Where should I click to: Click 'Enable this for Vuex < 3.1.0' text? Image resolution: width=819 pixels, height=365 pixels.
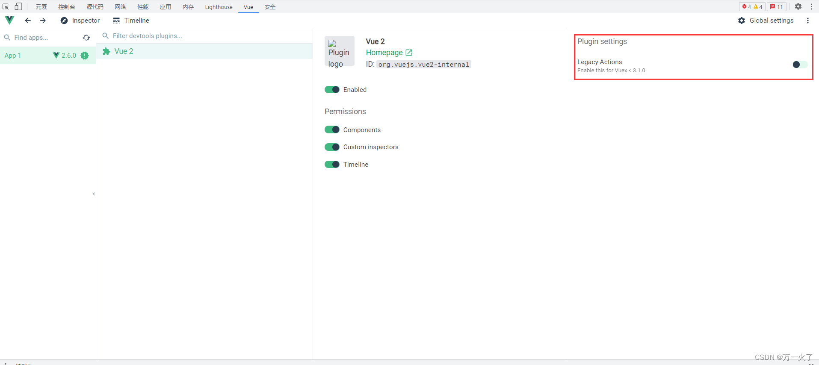tap(611, 71)
